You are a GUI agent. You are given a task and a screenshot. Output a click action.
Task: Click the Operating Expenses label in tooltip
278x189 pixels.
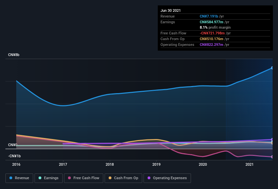[177, 45]
